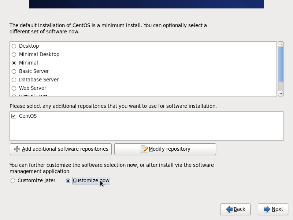Image resolution: width=293 pixels, height=220 pixels.
Task: Click the blue right arrow icon on Next
Action: tap(267, 209)
